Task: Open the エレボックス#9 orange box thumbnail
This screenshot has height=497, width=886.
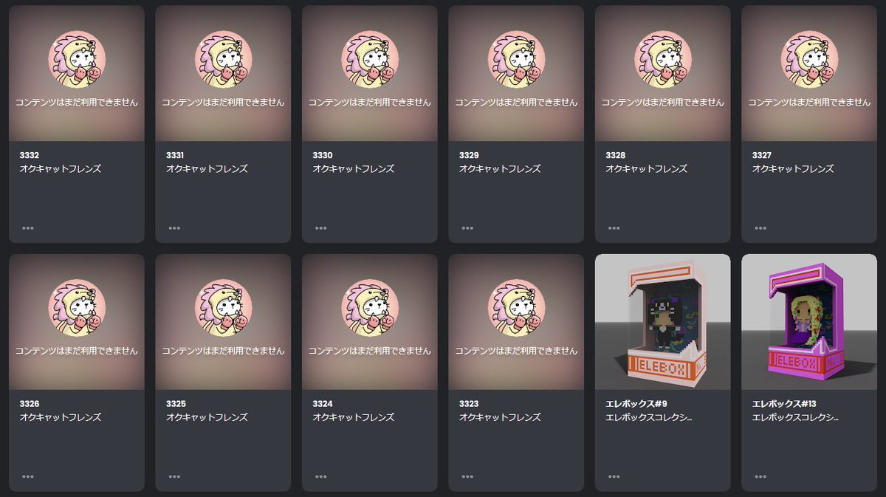Action: [x=663, y=322]
